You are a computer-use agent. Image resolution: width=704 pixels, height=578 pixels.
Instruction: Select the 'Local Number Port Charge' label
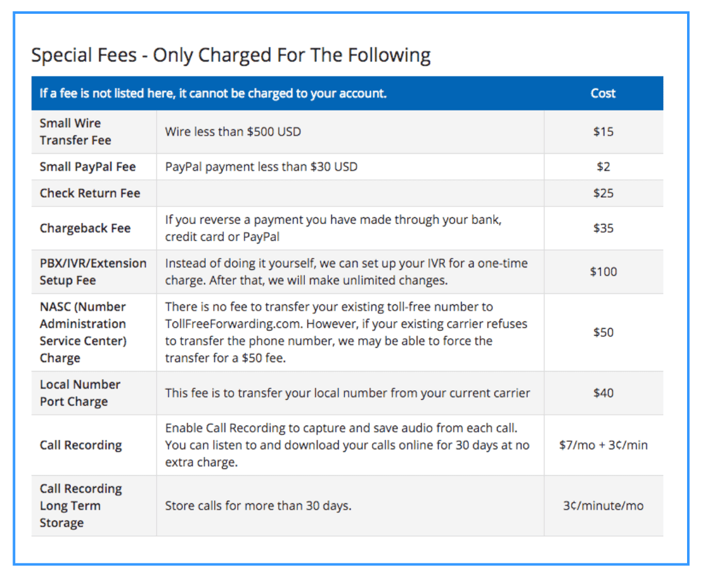[80, 393]
